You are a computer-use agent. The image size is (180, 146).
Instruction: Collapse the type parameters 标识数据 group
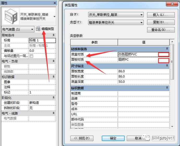[x=167, y=88]
